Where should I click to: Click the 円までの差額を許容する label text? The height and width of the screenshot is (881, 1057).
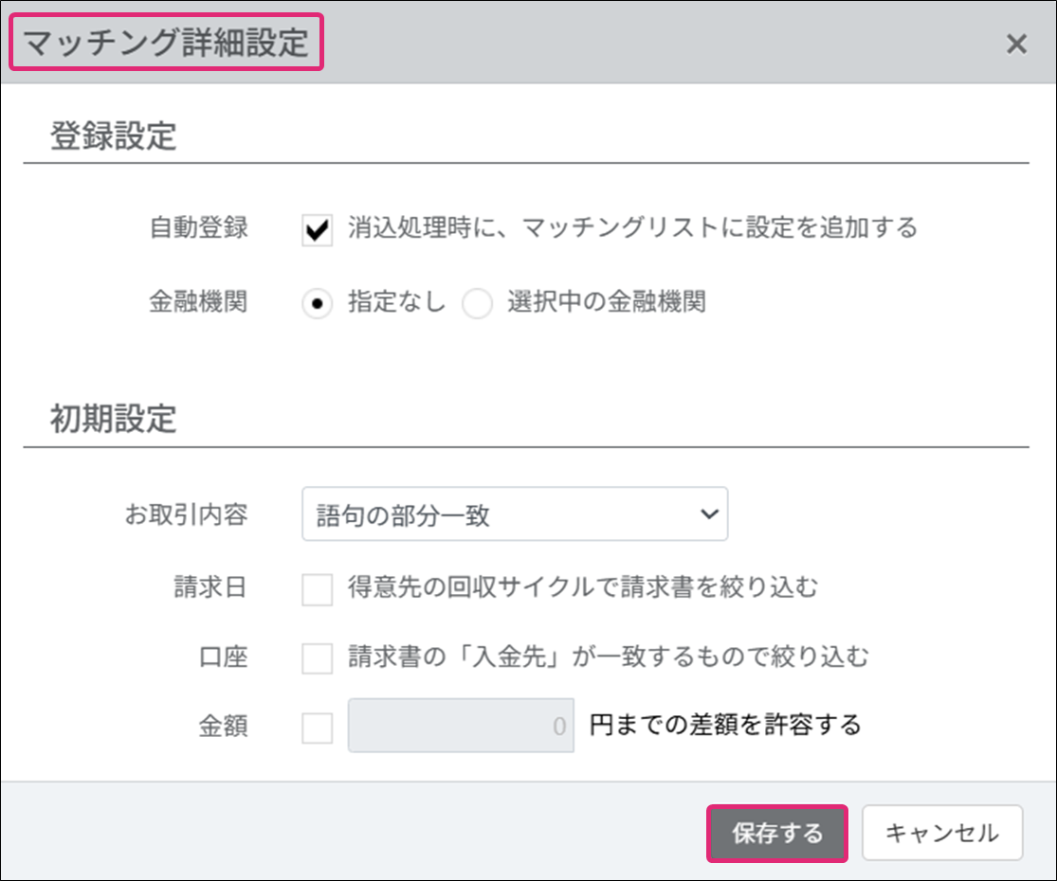725,727
